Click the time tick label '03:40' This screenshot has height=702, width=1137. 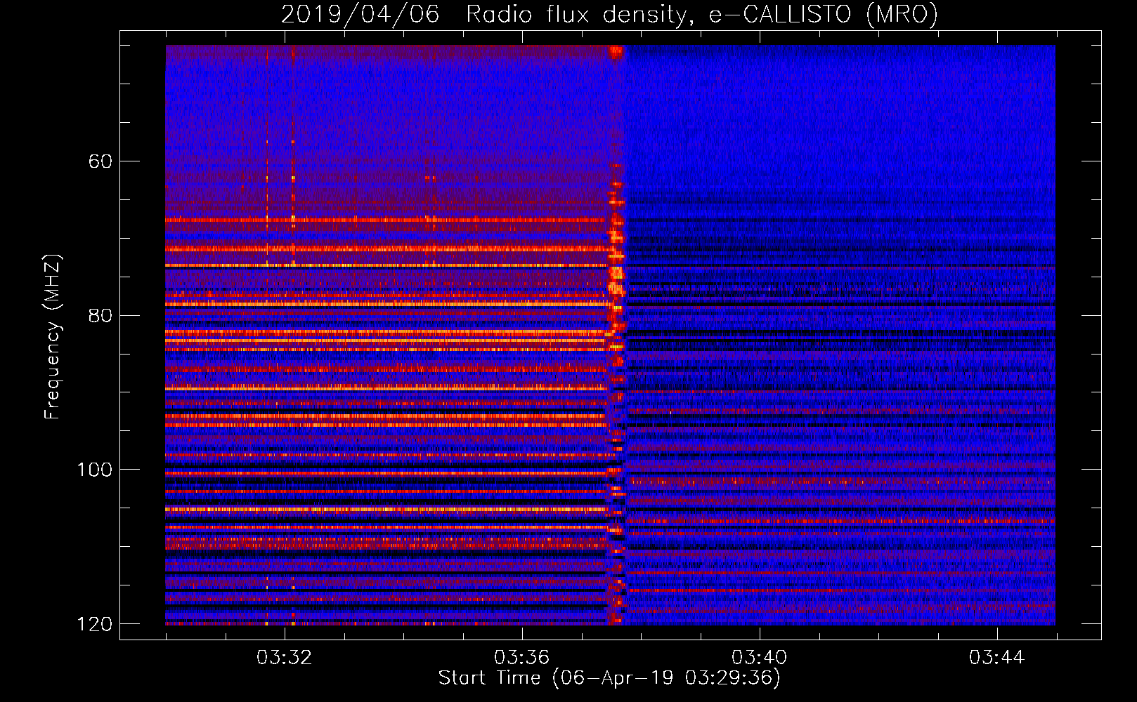click(x=760, y=658)
